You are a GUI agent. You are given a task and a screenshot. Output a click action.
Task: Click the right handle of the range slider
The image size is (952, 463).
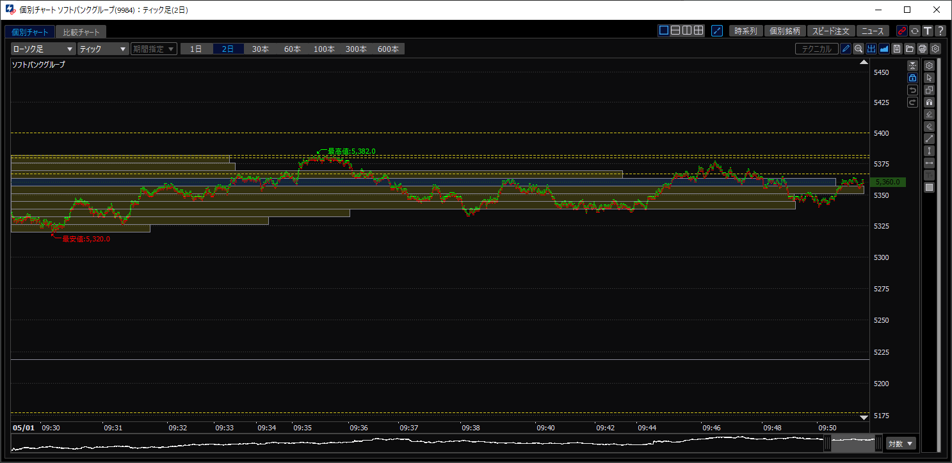click(x=879, y=443)
